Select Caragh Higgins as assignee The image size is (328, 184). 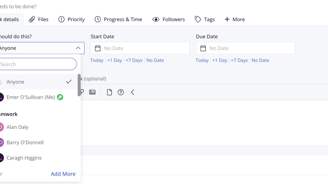pyautogui.click(x=24, y=158)
